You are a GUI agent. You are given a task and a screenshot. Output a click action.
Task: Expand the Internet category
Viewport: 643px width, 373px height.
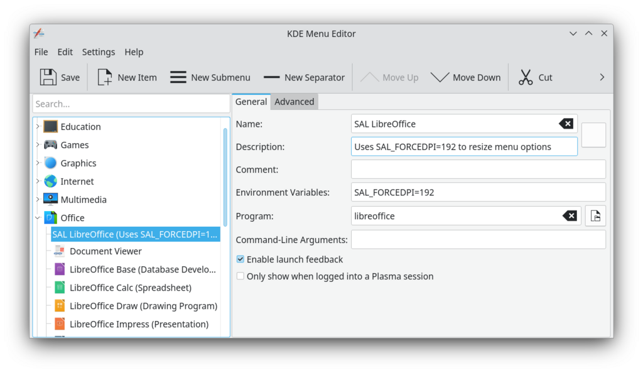(38, 181)
